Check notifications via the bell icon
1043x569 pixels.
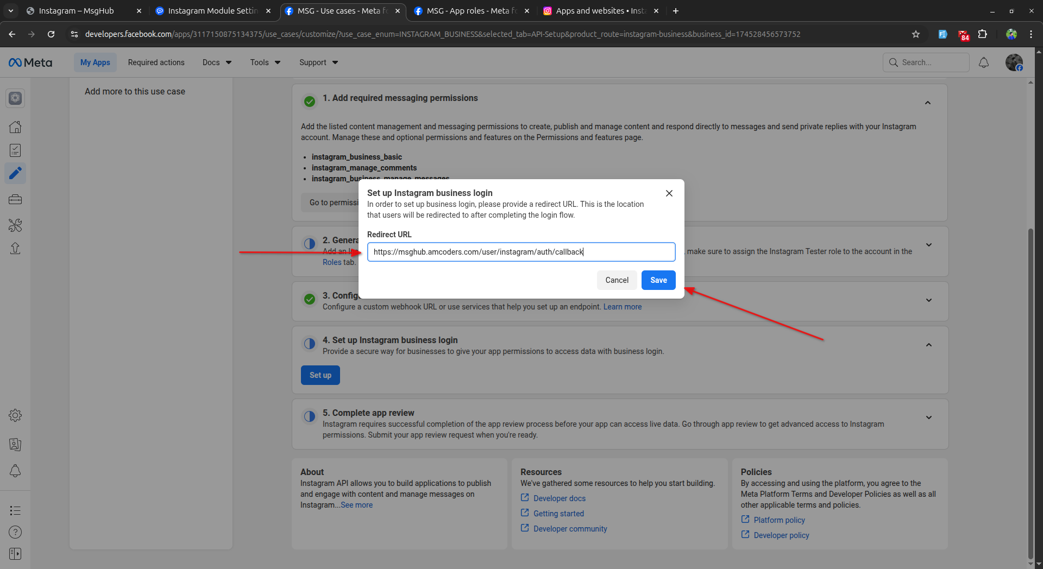pyautogui.click(x=15, y=471)
